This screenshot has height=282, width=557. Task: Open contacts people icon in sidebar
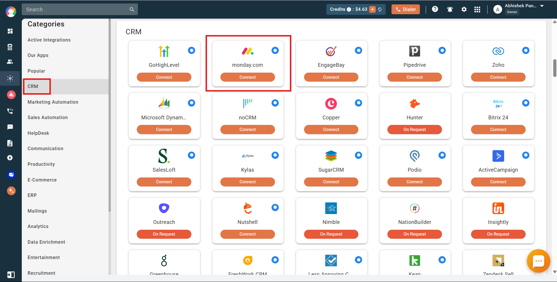[10, 62]
